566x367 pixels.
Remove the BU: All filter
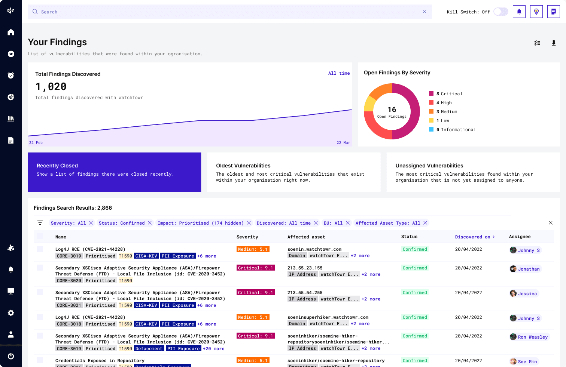pyautogui.click(x=348, y=223)
